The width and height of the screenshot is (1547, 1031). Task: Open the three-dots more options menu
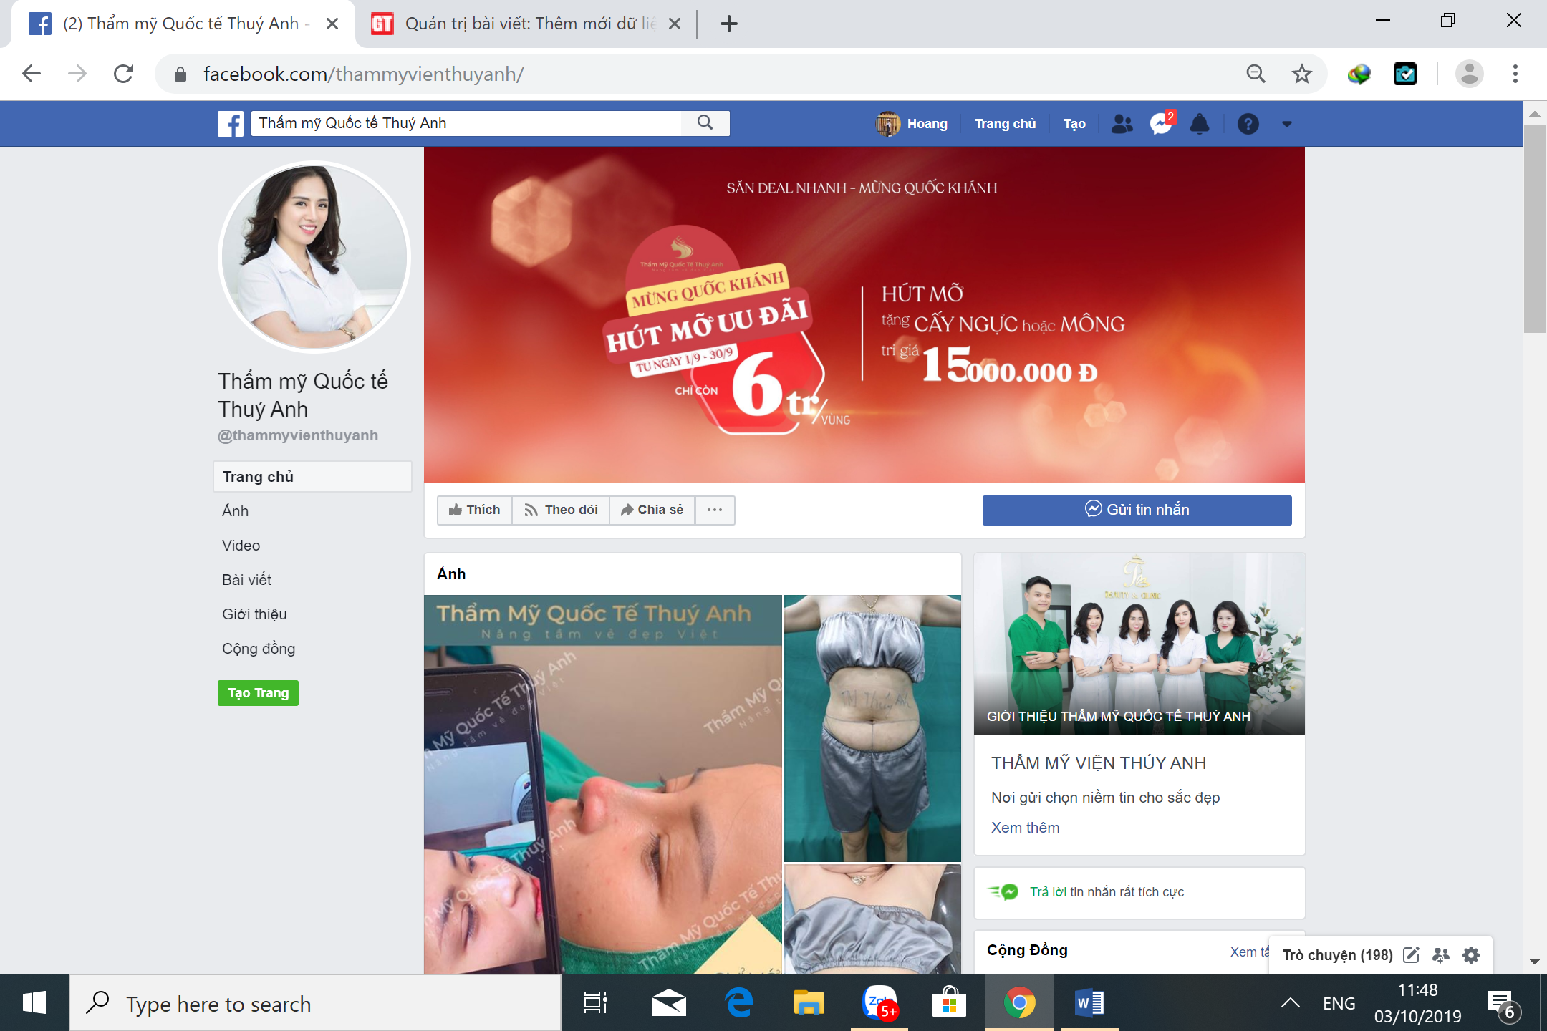[715, 510]
